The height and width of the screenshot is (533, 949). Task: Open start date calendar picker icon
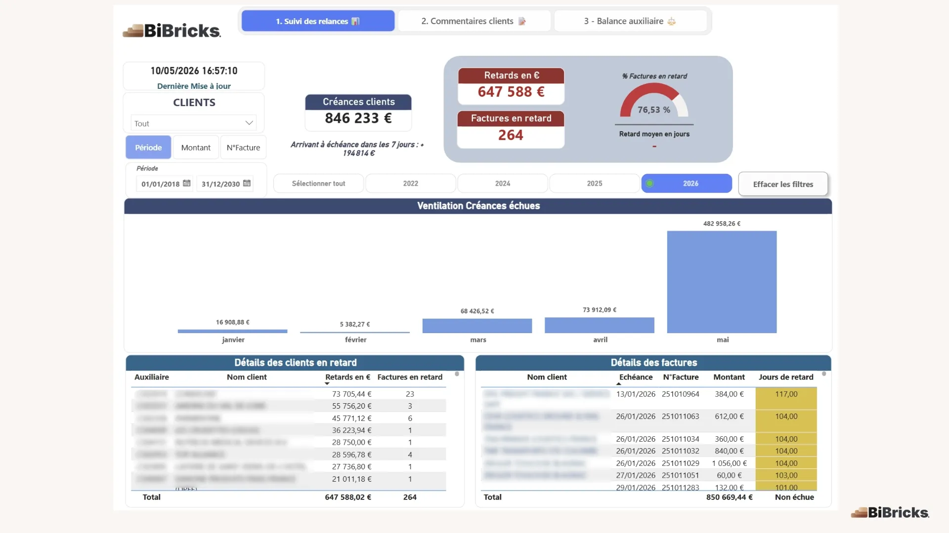click(x=186, y=183)
